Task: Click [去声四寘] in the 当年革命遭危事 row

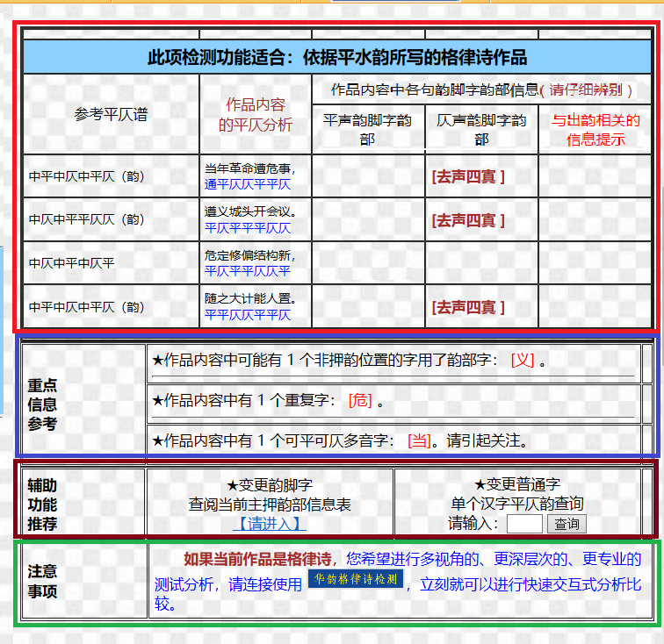Action: click(x=468, y=176)
